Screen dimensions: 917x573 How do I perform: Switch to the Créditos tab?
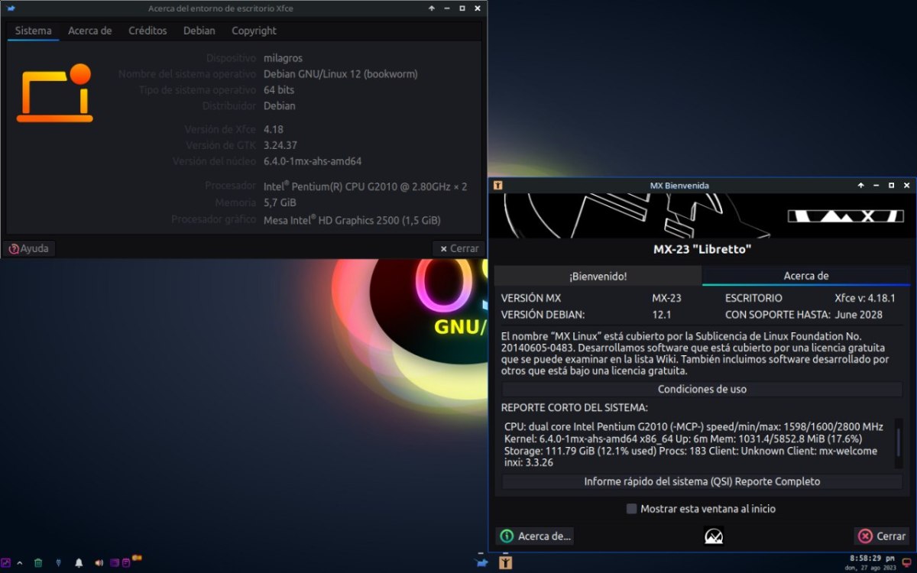[x=147, y=31]
